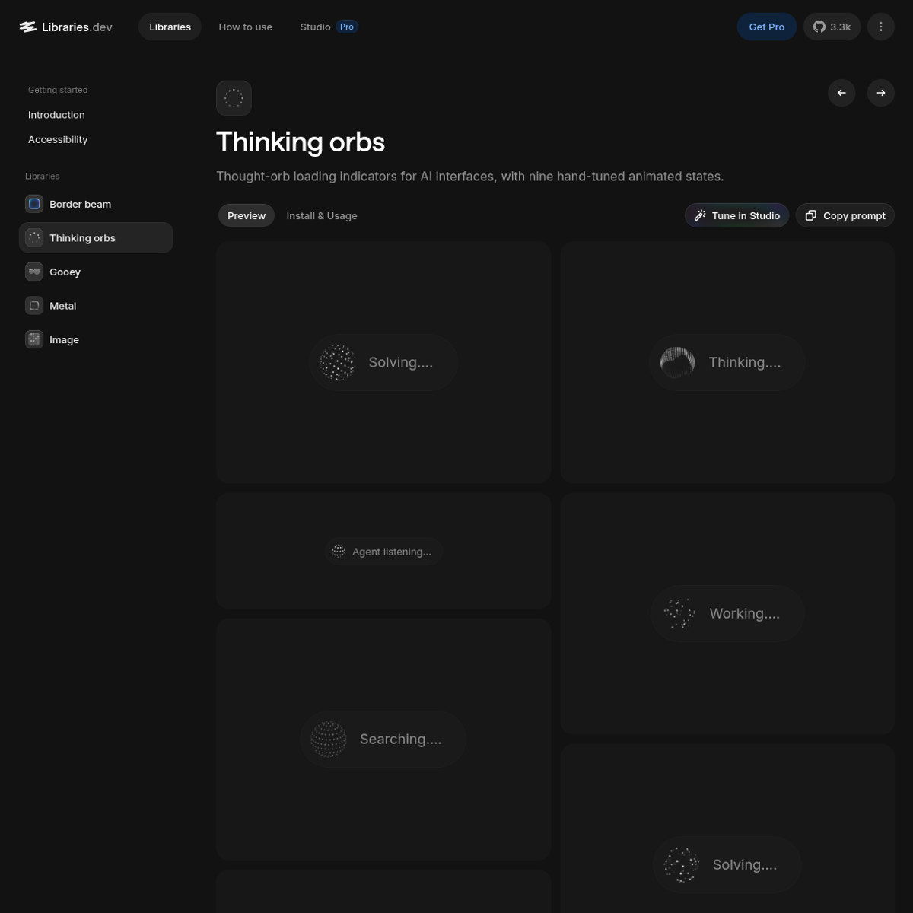
Task: Click the magic wand icon in Tune in Studio
Action: click(700, 215)
